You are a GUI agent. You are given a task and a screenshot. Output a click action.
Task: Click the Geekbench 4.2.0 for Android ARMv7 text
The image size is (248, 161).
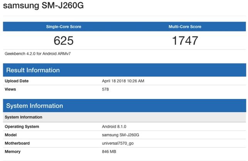coord(37,54)
